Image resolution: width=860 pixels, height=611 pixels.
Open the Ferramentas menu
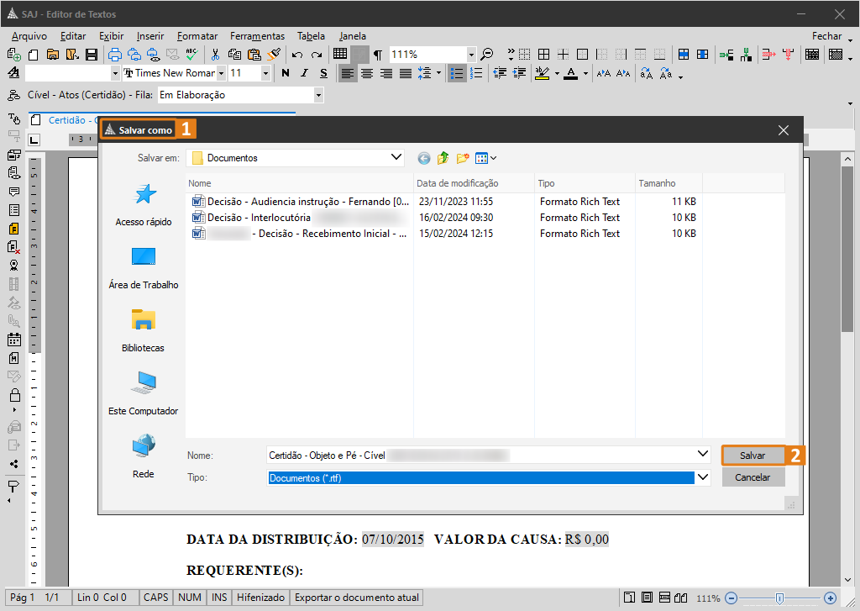[x=257, y=36]
